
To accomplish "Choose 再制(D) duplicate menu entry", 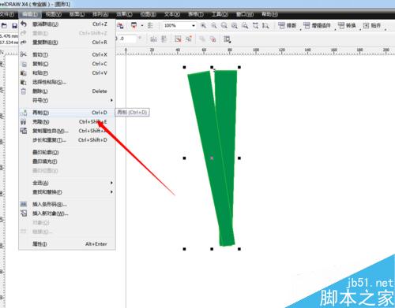I will coord(67,113).
